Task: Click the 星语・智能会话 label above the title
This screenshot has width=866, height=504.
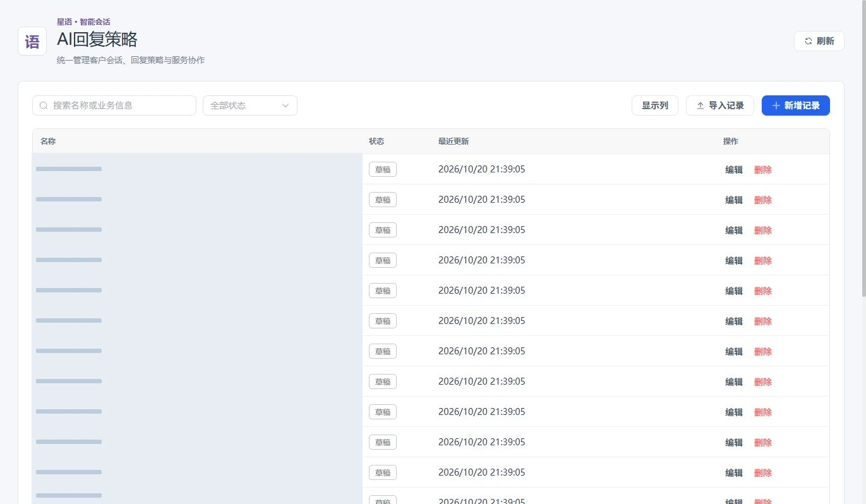Action: 83,22
